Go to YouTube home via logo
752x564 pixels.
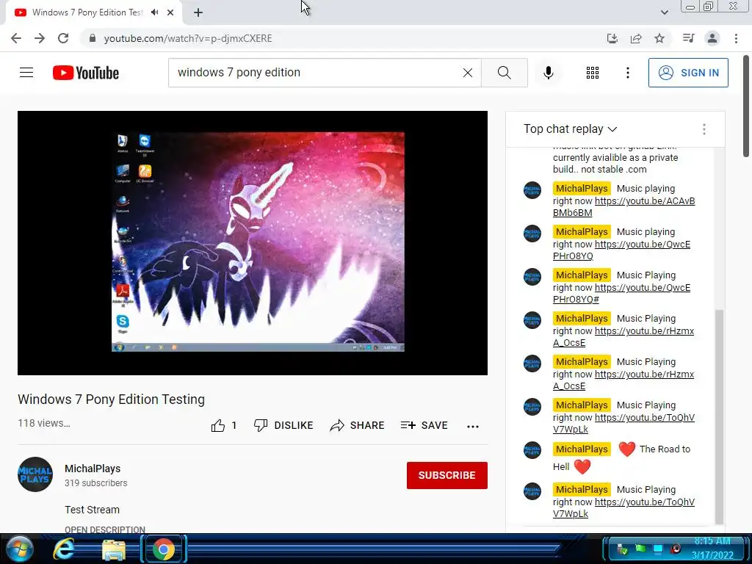coord(86,73)
